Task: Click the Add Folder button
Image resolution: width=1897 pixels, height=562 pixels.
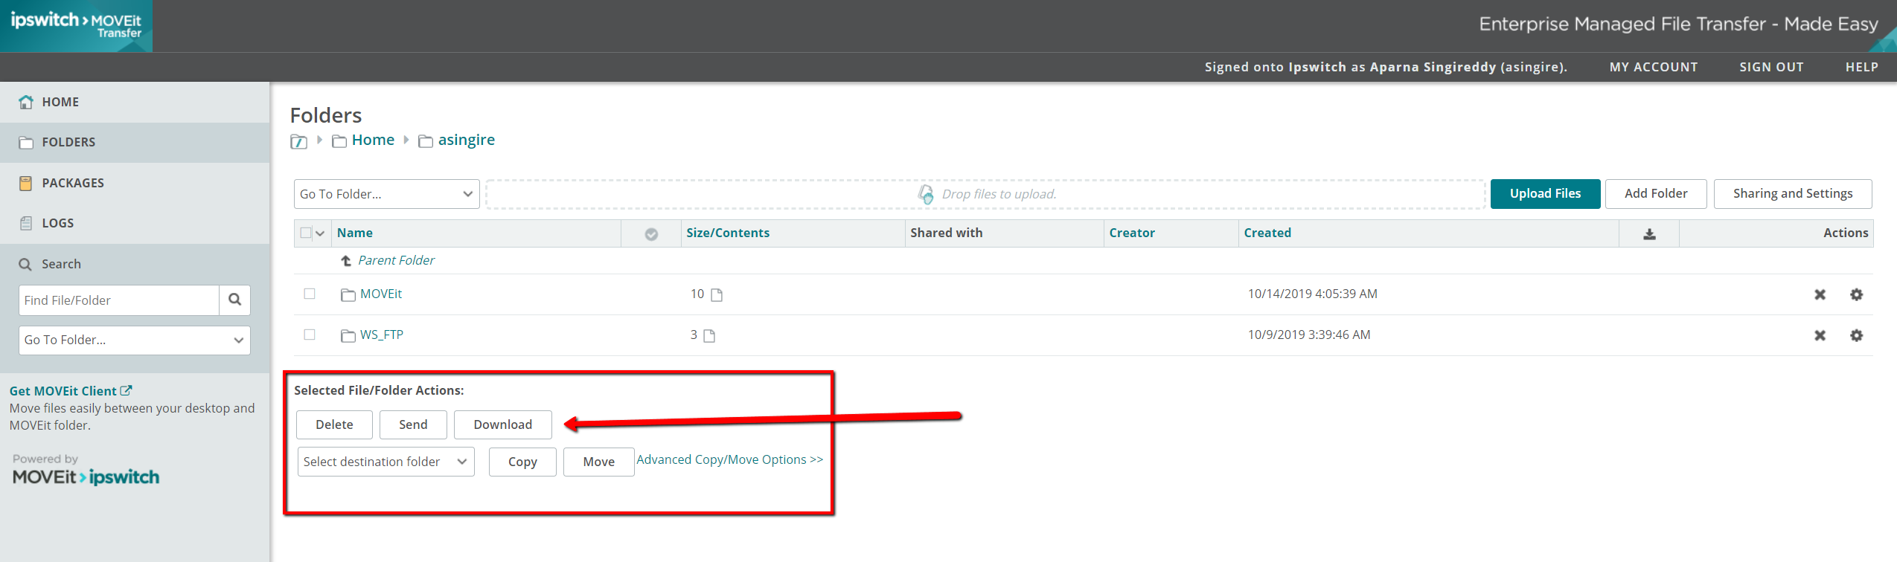Action: point(1656,194)
